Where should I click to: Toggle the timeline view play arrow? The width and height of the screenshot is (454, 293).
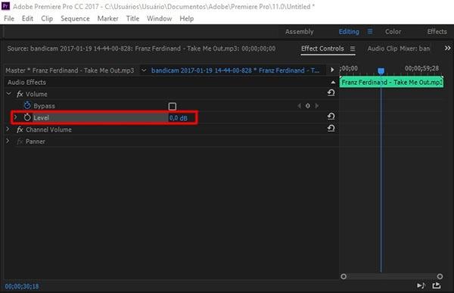coord(332,70)
